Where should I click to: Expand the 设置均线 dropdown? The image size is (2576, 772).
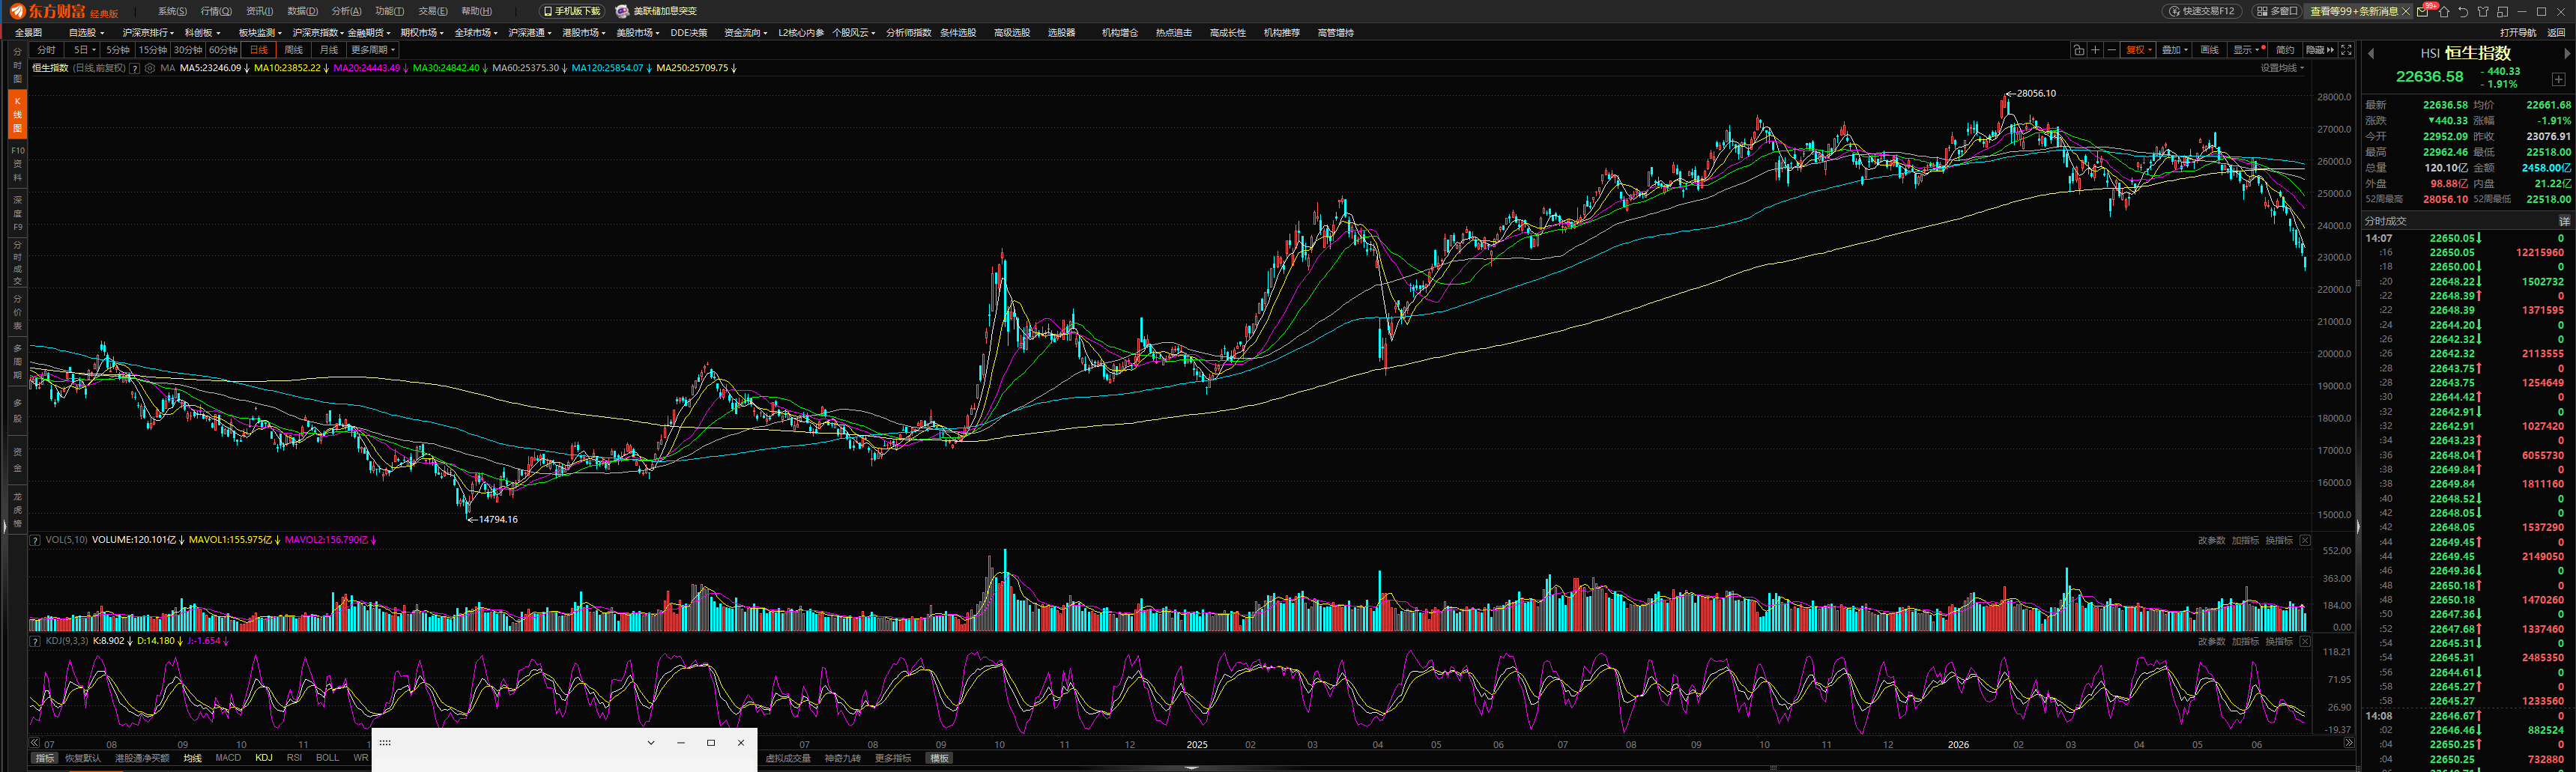click(2282, 68)
